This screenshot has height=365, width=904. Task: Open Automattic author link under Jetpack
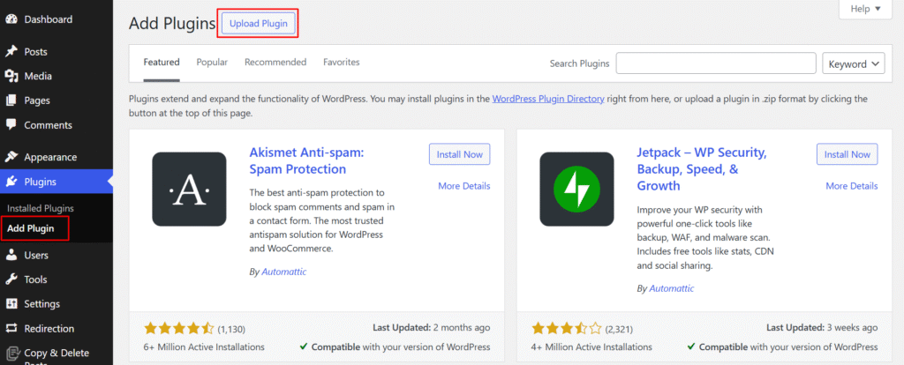(x=672, y=288)
